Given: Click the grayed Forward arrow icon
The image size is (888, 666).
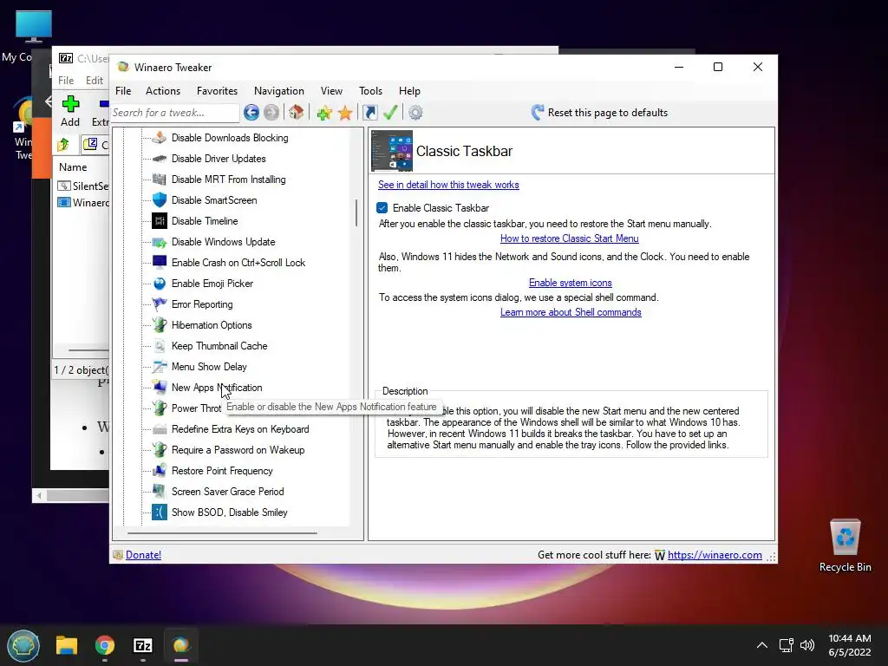Looking at the screenshot, I should tap(271, 113).
